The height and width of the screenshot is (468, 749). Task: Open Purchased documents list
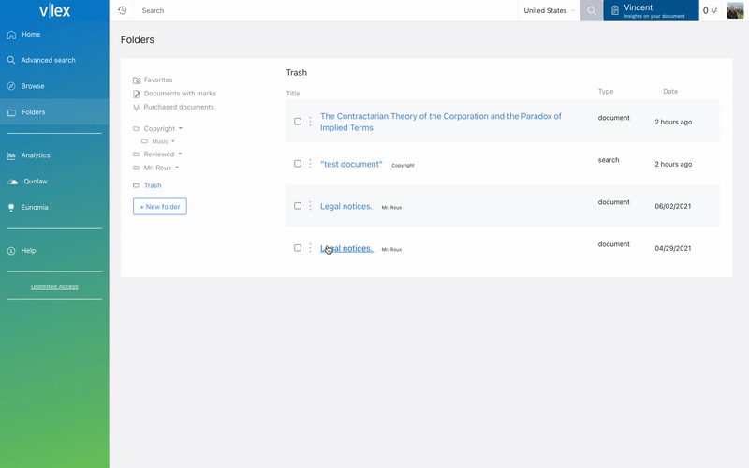[x=179, y=107]
